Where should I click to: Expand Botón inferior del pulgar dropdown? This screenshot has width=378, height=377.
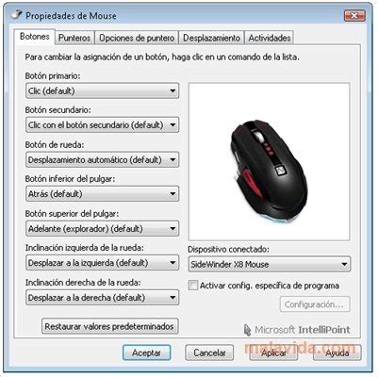coord(103,194)
